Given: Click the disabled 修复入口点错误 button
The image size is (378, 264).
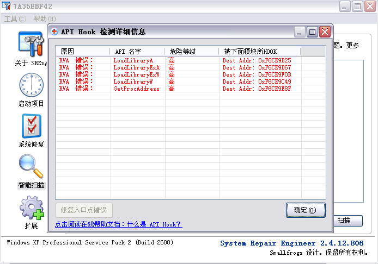Looking at the screenshot, I should click(x=84, y=210).
